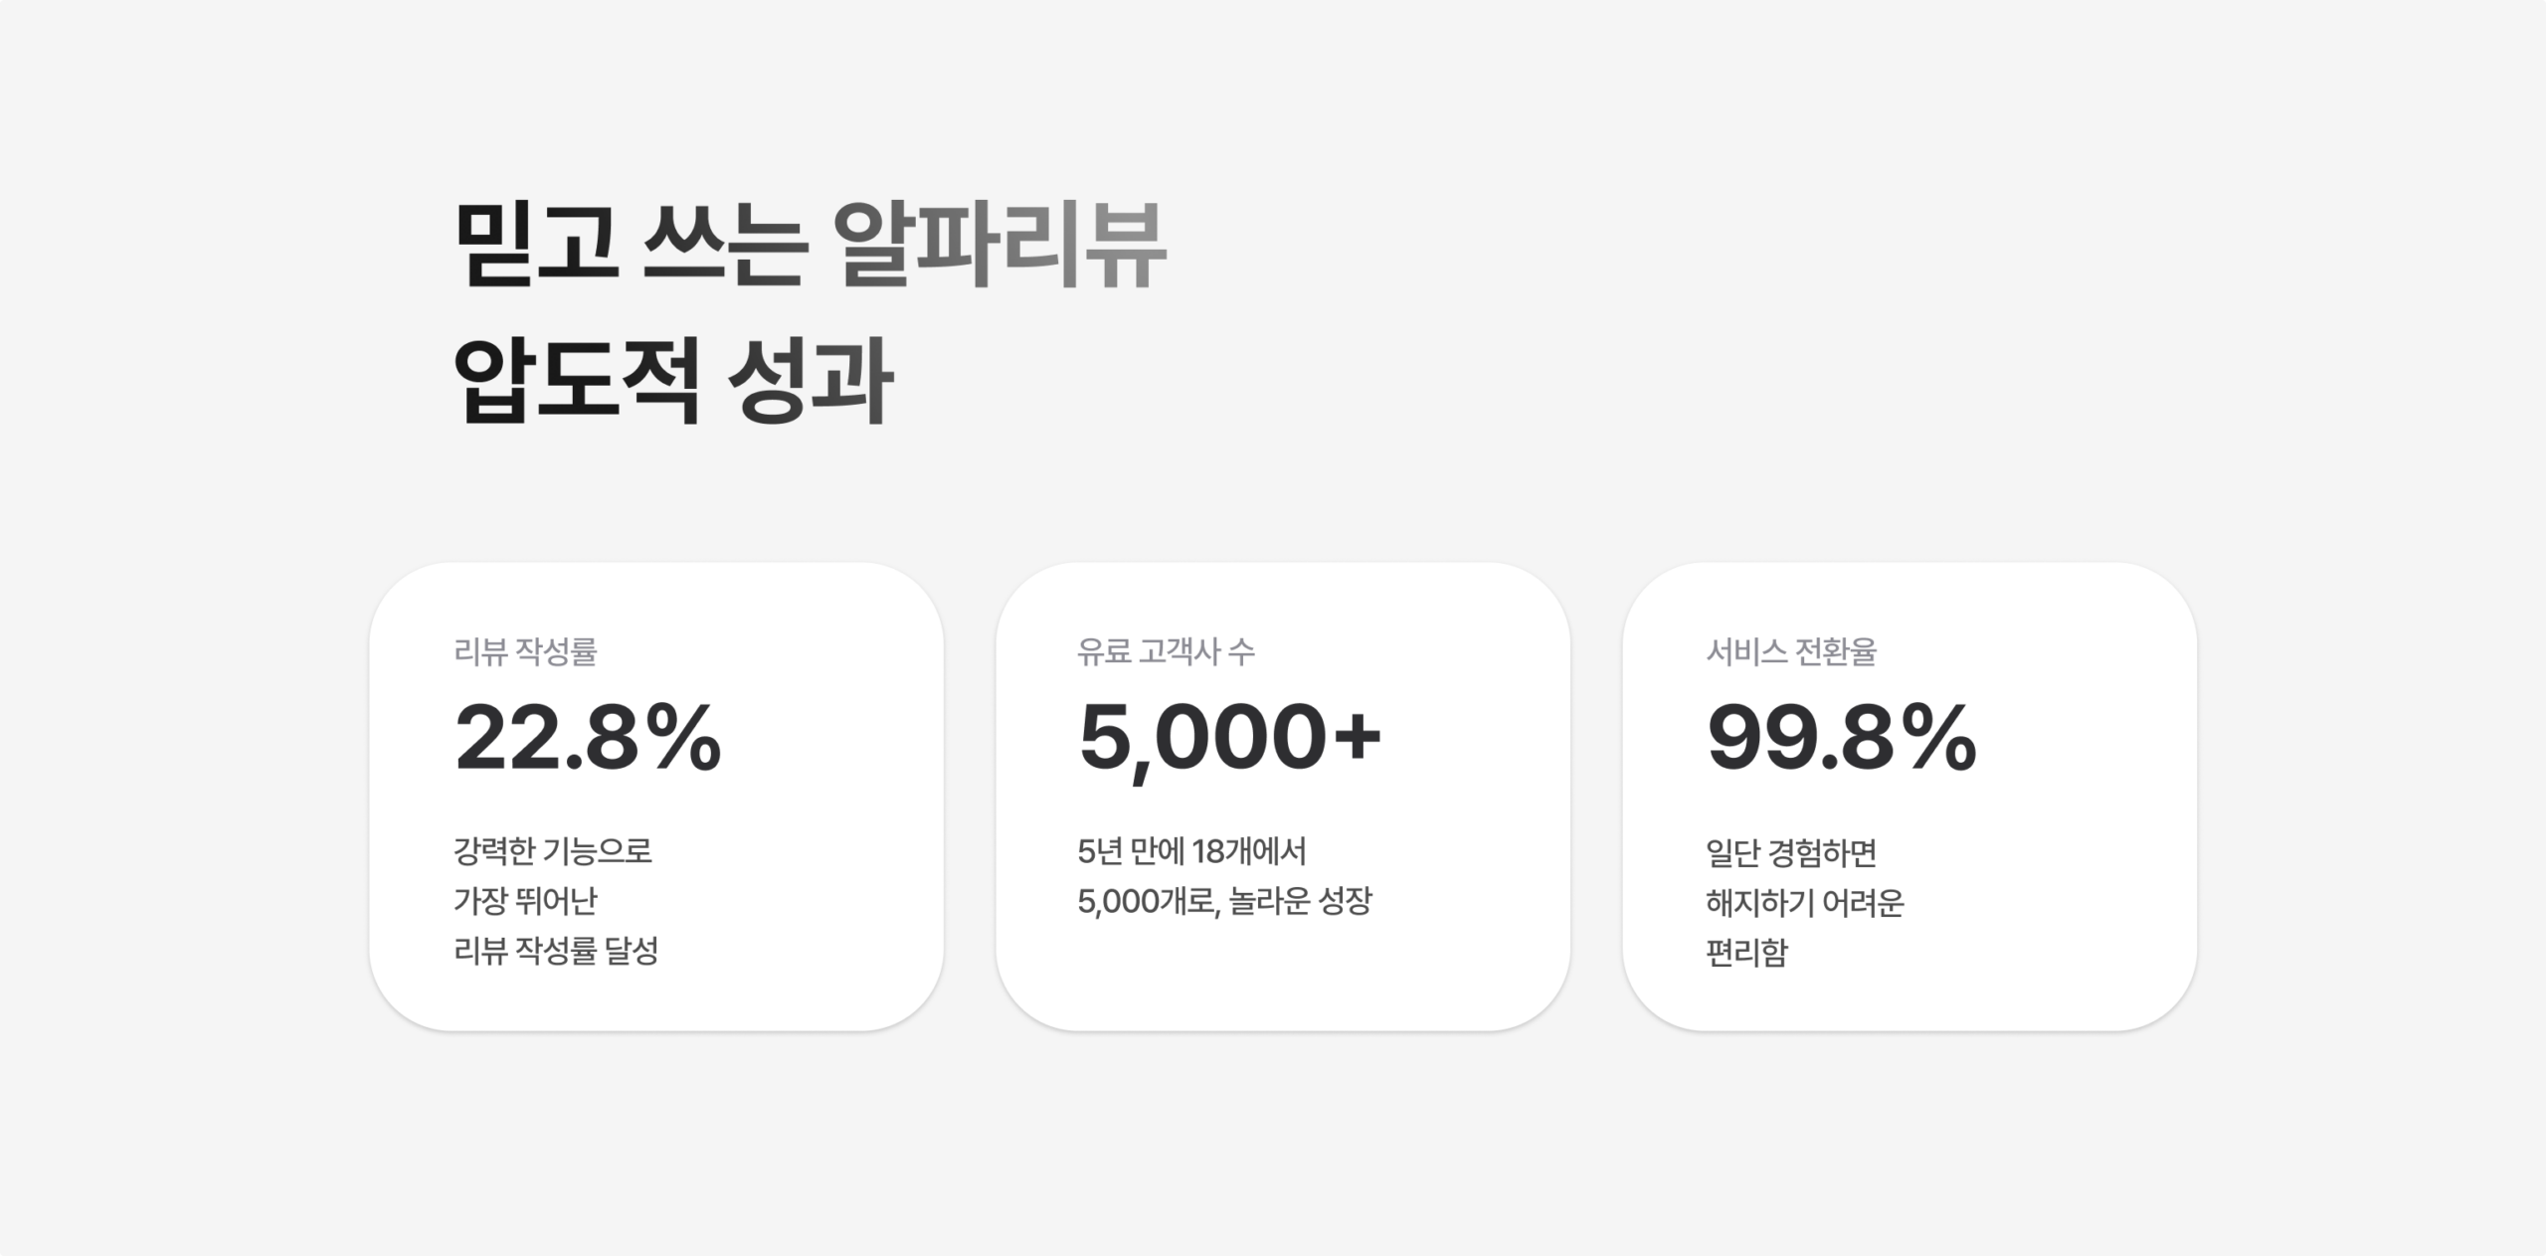Click the 유료 고객사 수 card label
The height and width of the screenshot is (1256, 2546).
pyautogui.click(x=1166, y=652)
